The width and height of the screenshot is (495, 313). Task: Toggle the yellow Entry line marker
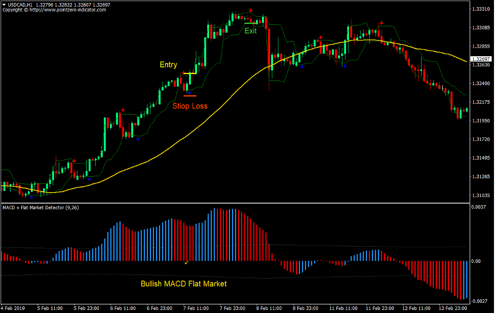(190, 72)
